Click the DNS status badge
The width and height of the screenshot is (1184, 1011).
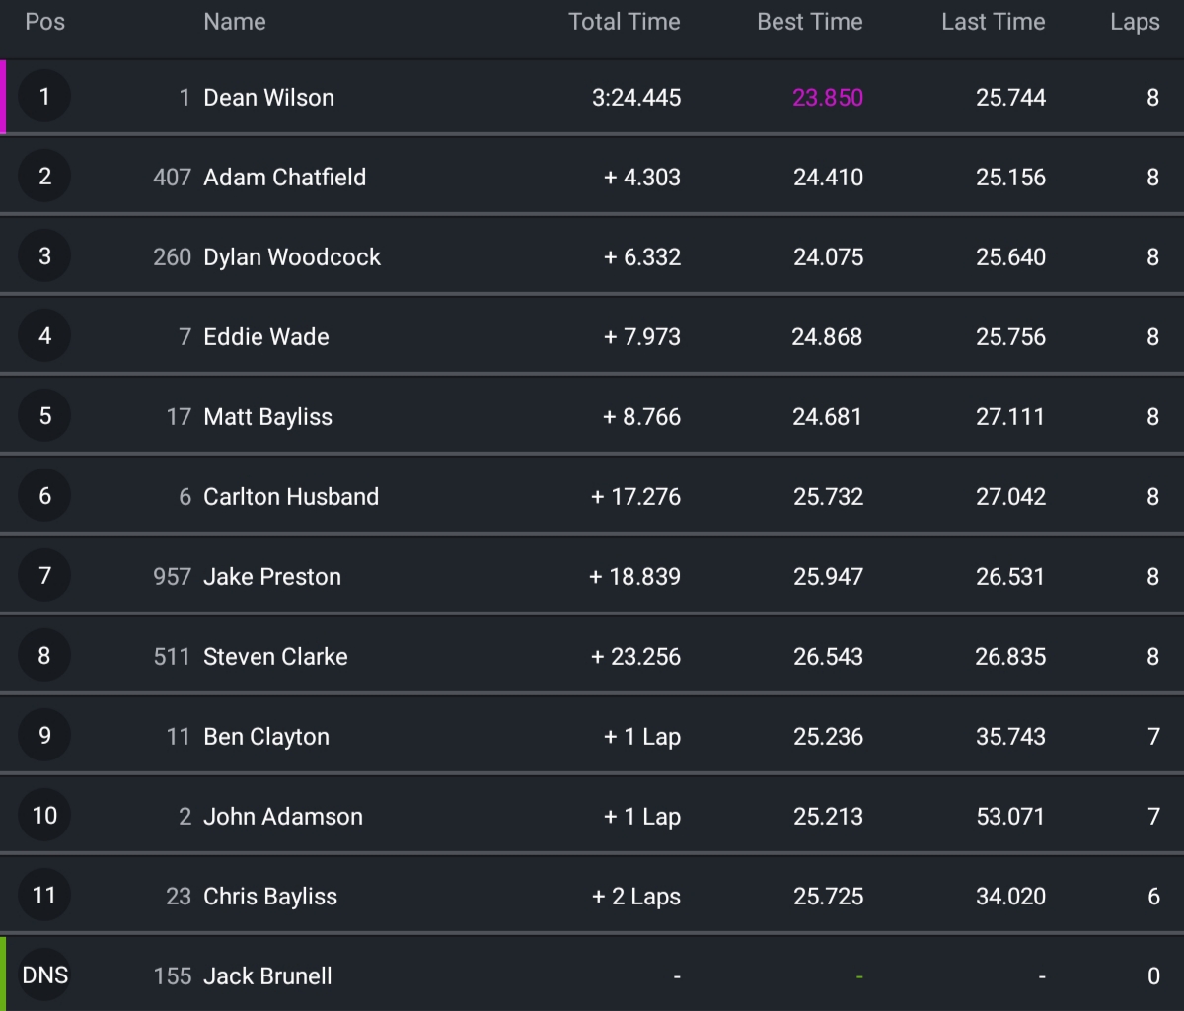(44, 975)
